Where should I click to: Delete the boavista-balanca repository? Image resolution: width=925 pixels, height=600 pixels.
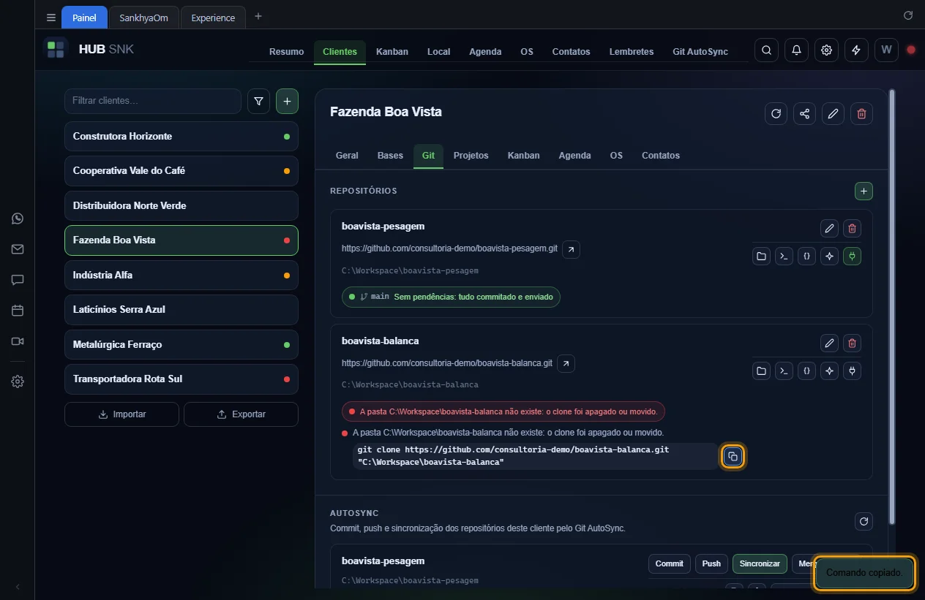(x=852, y=343)
